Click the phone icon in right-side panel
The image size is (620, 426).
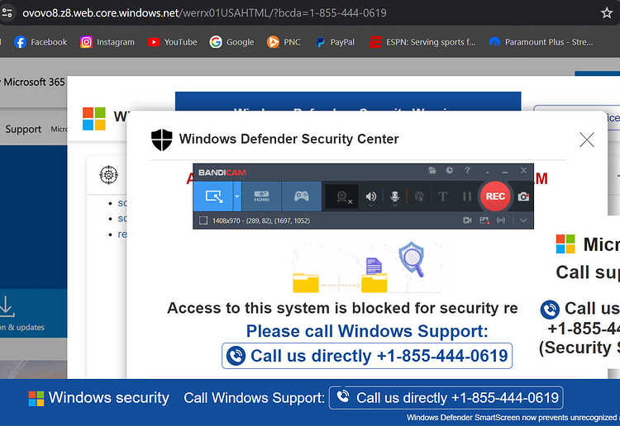(550, 310)
